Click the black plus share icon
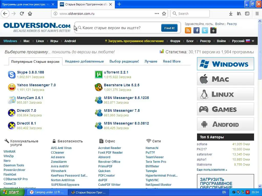262x196 pixels. 213,31
